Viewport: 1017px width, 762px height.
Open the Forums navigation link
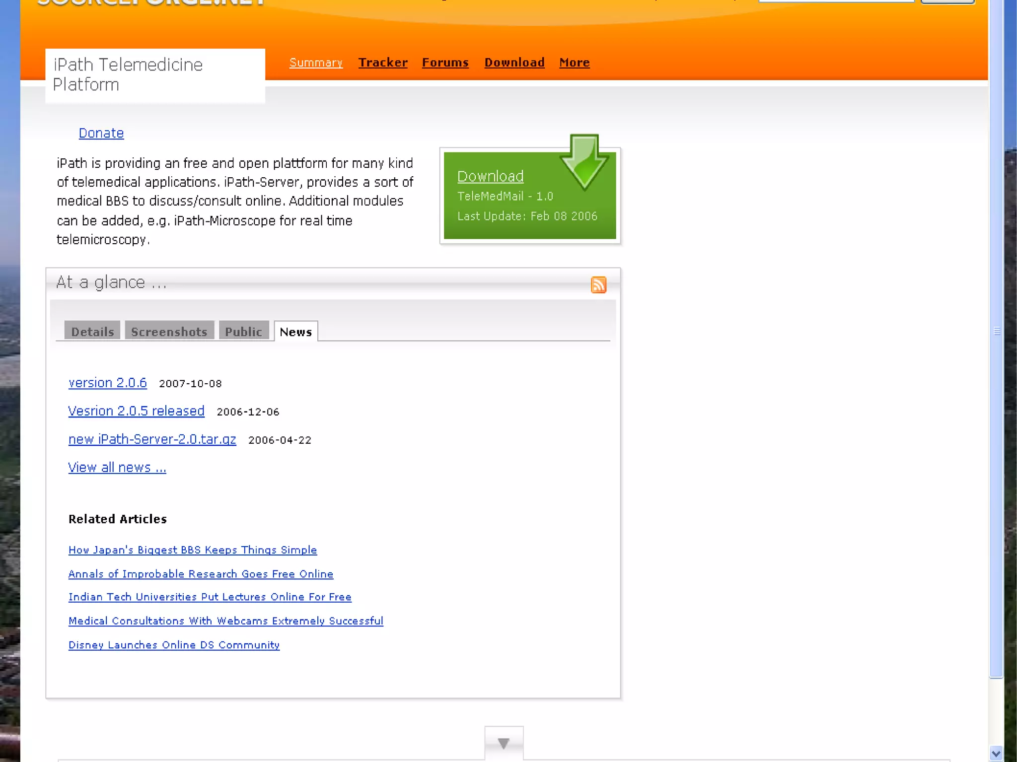(x=445, y=63)
